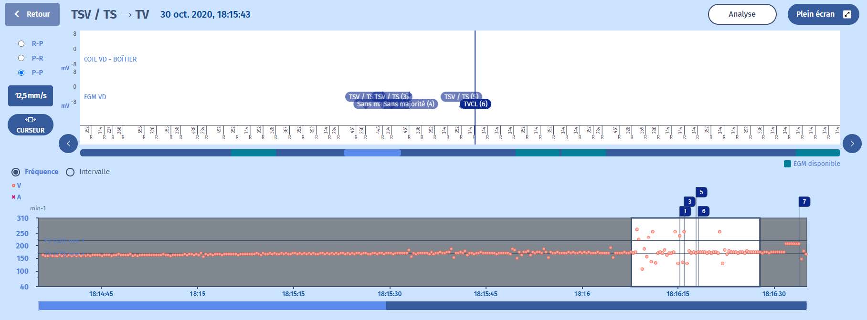Choose the Fréquence display mode
The width and height of the screenshot is (867, 320).
tap(16, 172)
